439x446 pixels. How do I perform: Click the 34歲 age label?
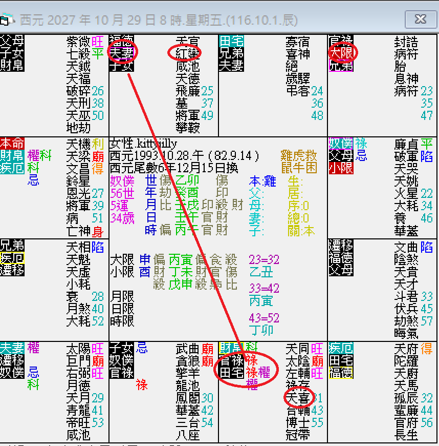click(x=122, y=218)
